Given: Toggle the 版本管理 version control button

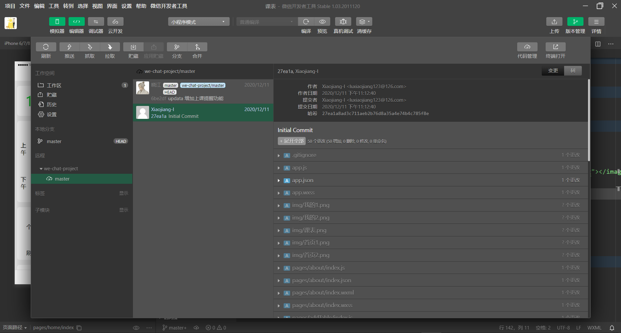Looking at the screenshot, I should tap(575, 22).
